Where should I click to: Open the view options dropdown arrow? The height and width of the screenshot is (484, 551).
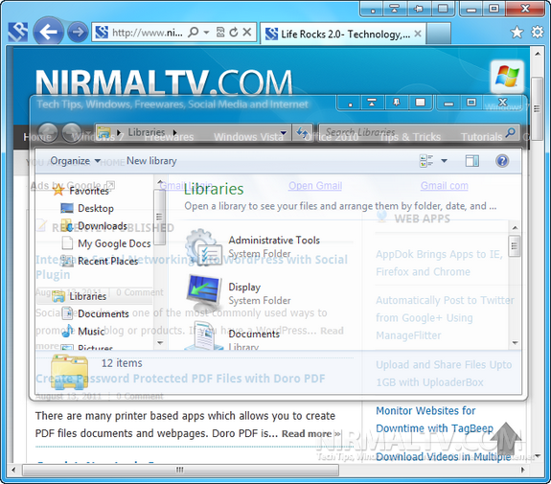pyautogui.click(x=445, y=161)
